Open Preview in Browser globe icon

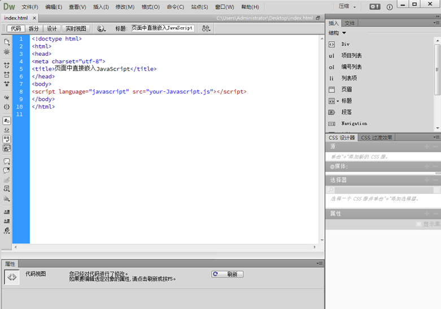tap(101, 28)
